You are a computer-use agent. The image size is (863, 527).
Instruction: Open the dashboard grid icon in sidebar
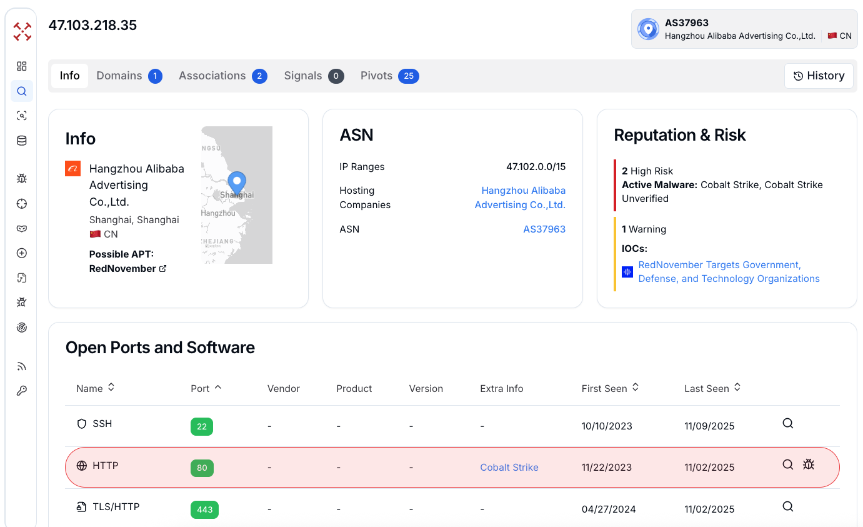22,66
